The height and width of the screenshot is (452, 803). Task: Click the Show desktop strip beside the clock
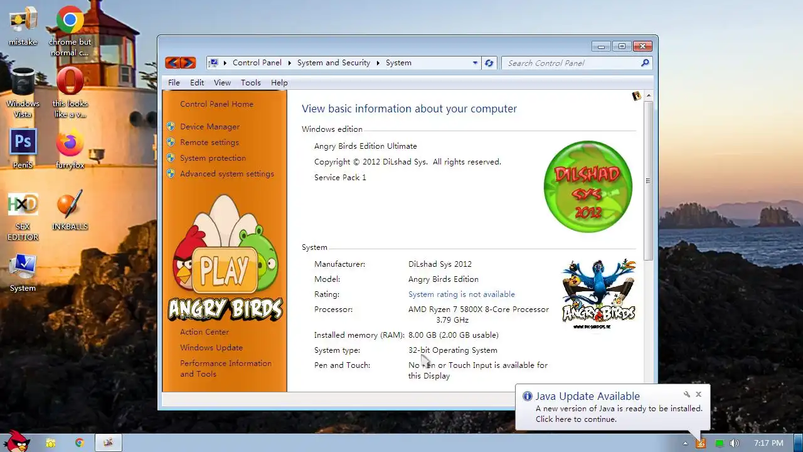click(x=797, y=443)
